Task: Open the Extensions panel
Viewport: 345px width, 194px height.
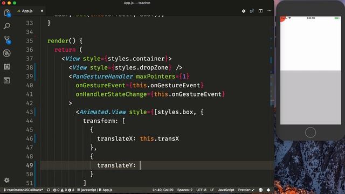Action: (x=7, y=67)
